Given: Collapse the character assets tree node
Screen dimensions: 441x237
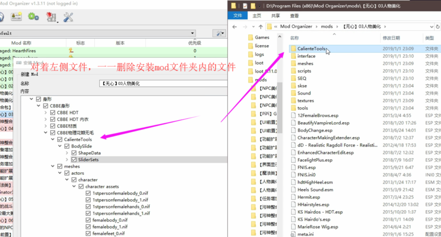Looking at the screenshot, I should coord(74,187).
